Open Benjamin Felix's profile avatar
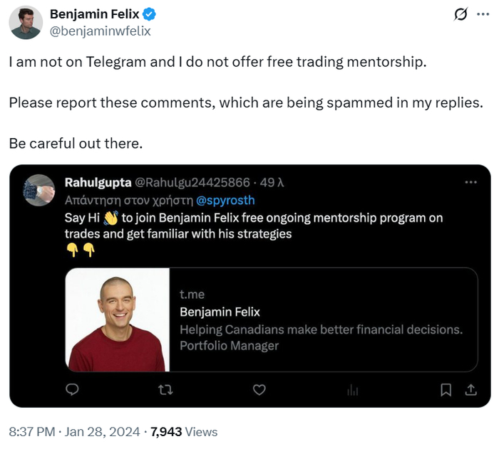 coord(26,22)
